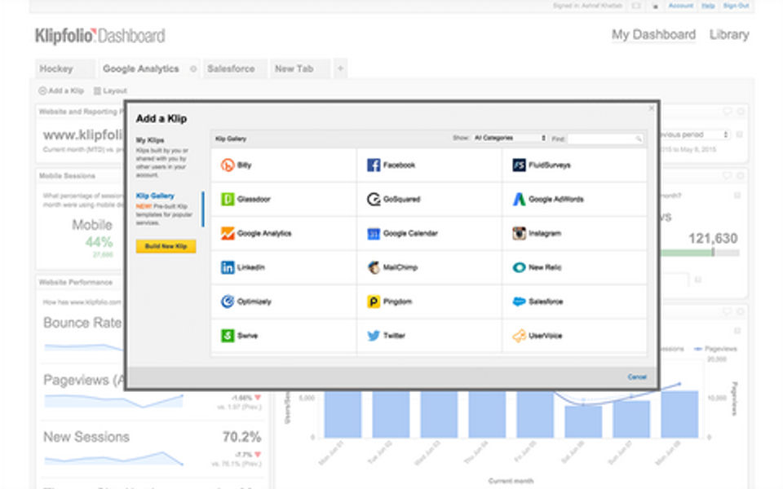Click the green progress bar under 121,630

coord(687,253)
